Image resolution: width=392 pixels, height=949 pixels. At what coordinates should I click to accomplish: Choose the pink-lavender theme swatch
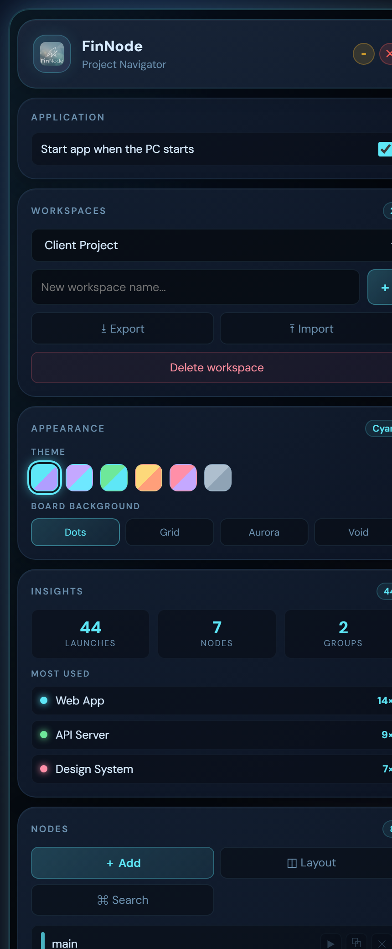183,478
